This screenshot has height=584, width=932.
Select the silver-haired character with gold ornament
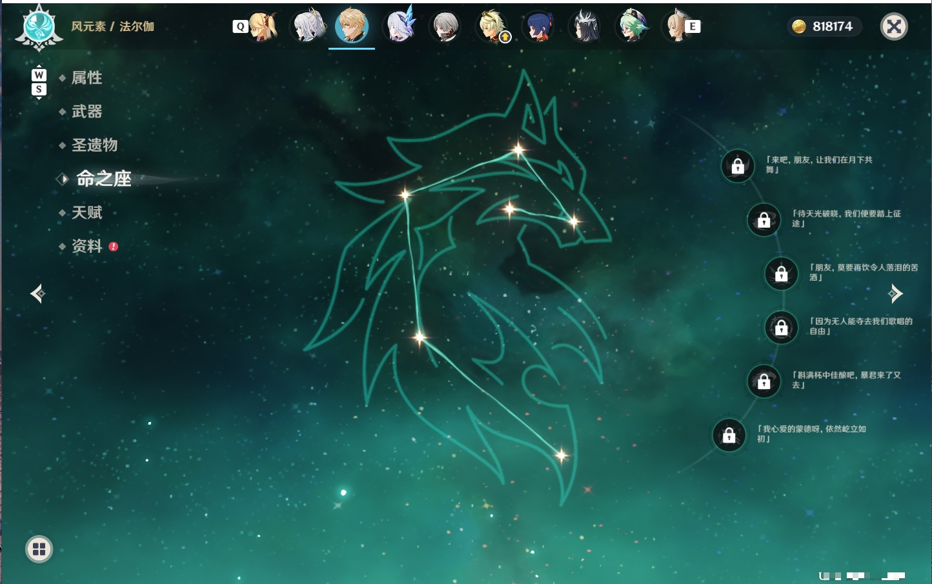(x=308, y=26)
